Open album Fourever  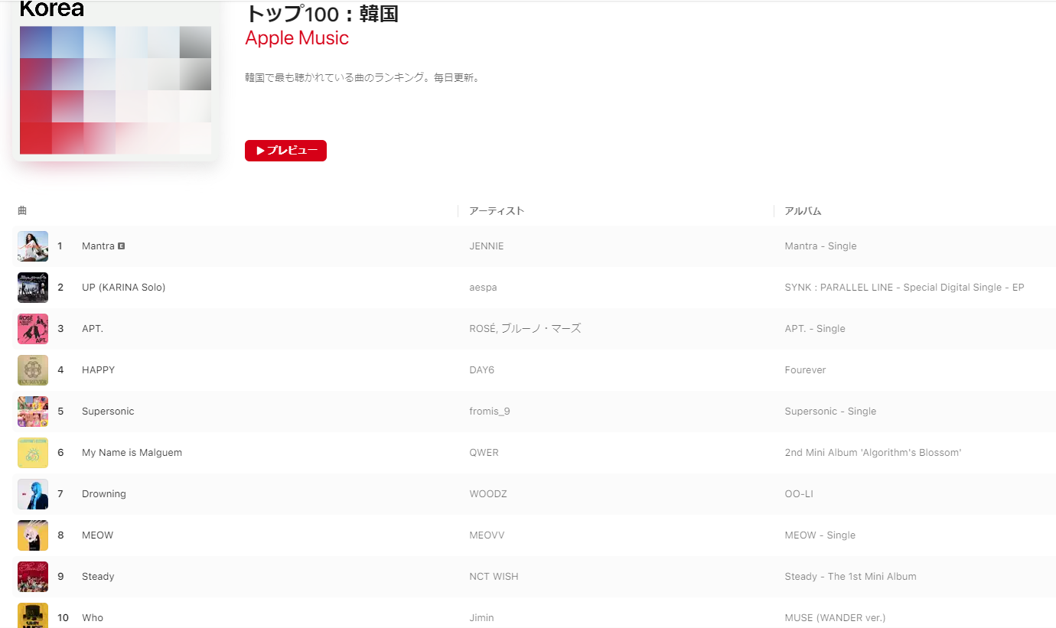tap(805, 370)
